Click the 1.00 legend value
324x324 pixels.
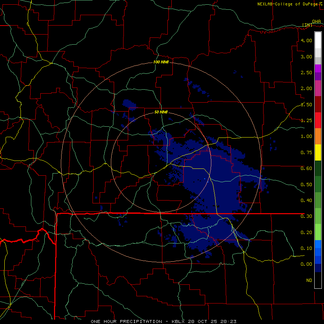[306, 136]
